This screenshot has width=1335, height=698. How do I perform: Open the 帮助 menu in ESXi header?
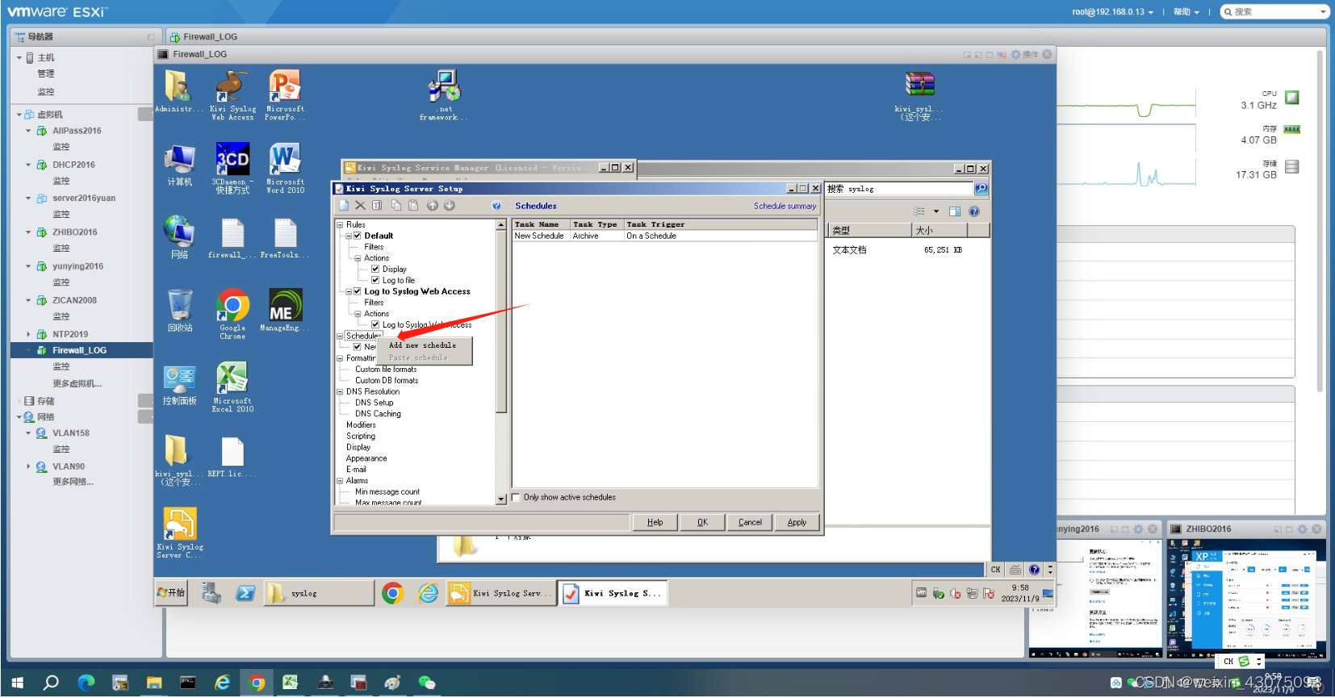click(1186, 12)
